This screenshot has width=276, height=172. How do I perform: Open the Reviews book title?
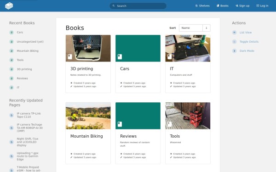(x=128, y=136)
